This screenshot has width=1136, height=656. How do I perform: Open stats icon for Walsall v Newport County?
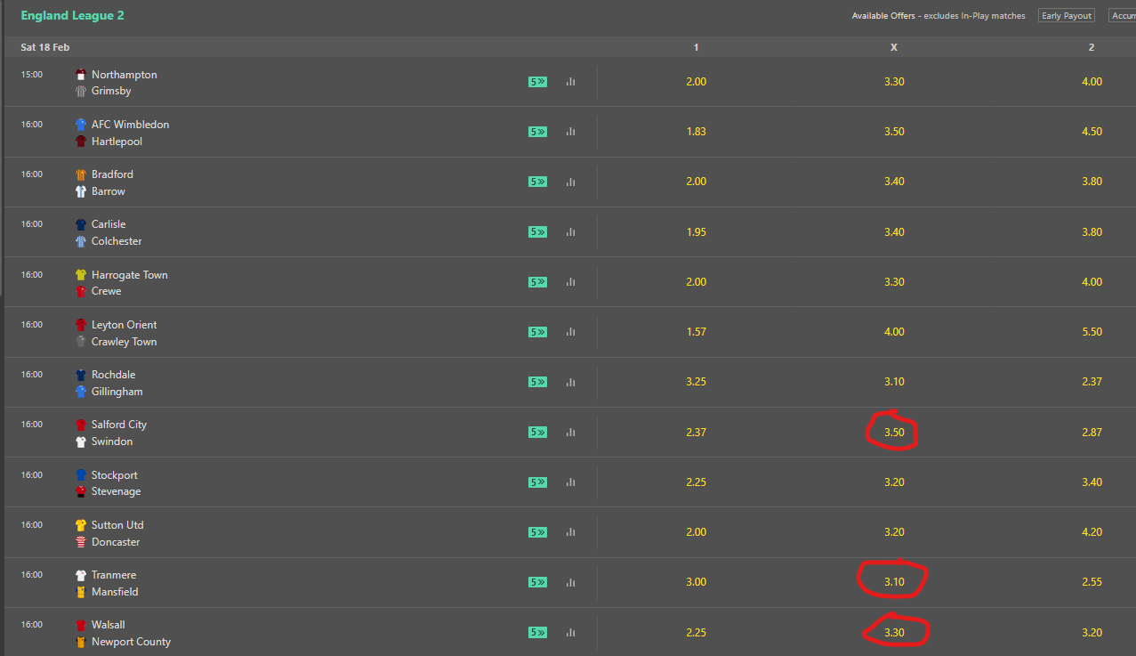pos(570,632)
